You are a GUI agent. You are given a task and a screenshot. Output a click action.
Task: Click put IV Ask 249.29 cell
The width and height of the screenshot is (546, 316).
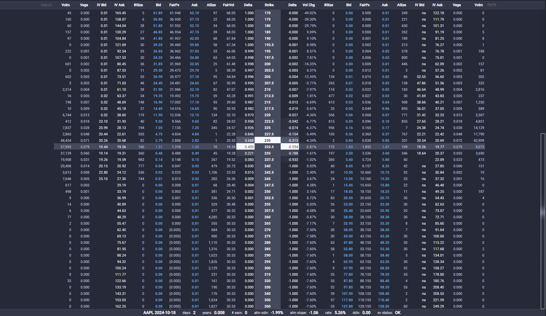click(439, 306)
